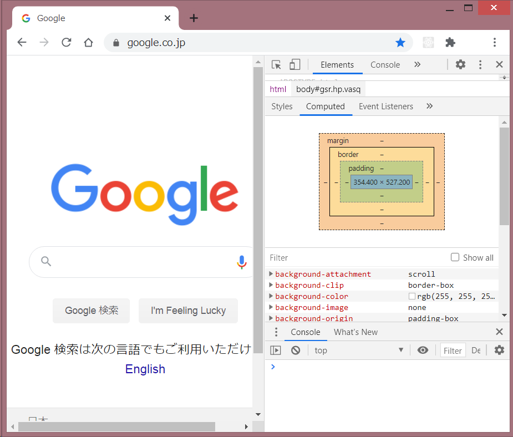Screen dimensions: 513x437
Task: Activate the DevTools inspect element picker
Action: click(x=276, y=65)
